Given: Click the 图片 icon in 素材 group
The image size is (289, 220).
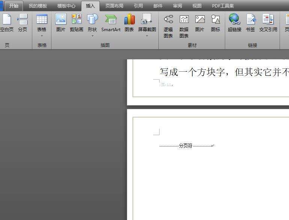Looking at the screenshot, I should click(200, 23).
